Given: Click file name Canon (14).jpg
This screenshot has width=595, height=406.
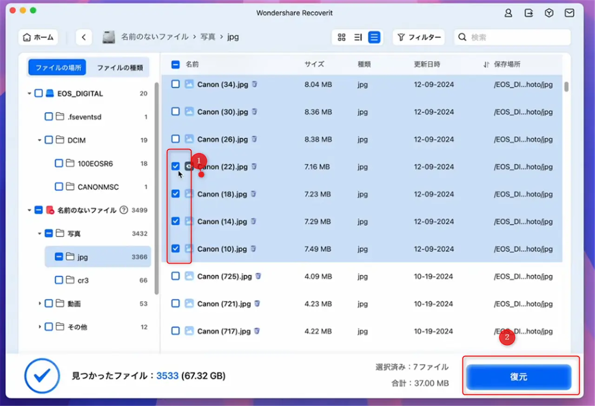Looking at the screenshot, I should [222, 221].
